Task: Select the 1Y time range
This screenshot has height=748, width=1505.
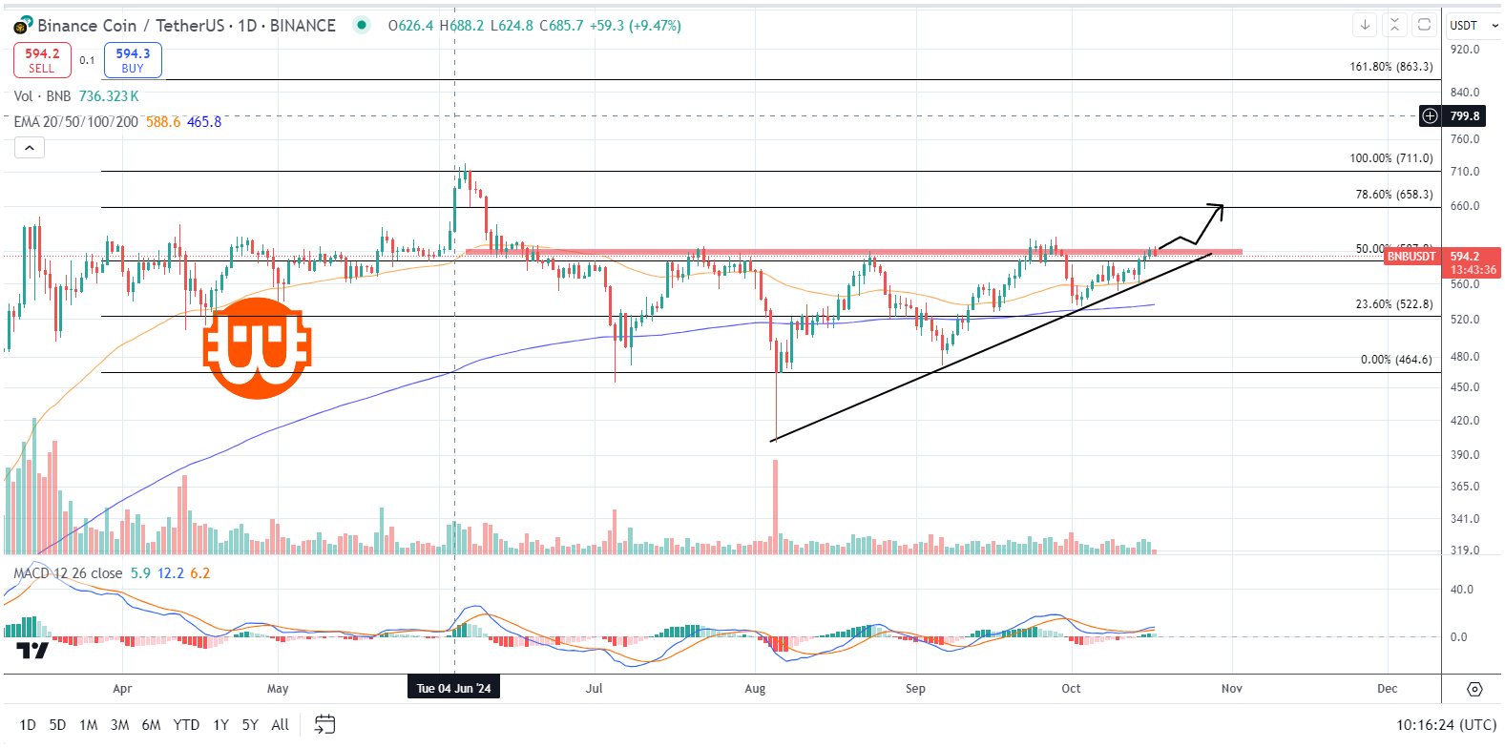Action: pyautogui.click(x=220, y=725)
